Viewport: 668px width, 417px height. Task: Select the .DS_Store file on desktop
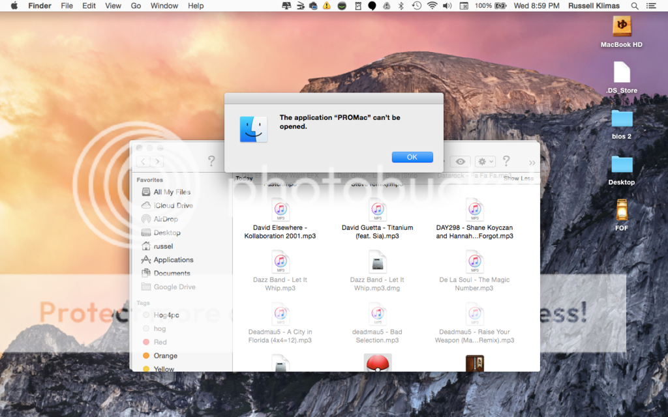(621, 73)
